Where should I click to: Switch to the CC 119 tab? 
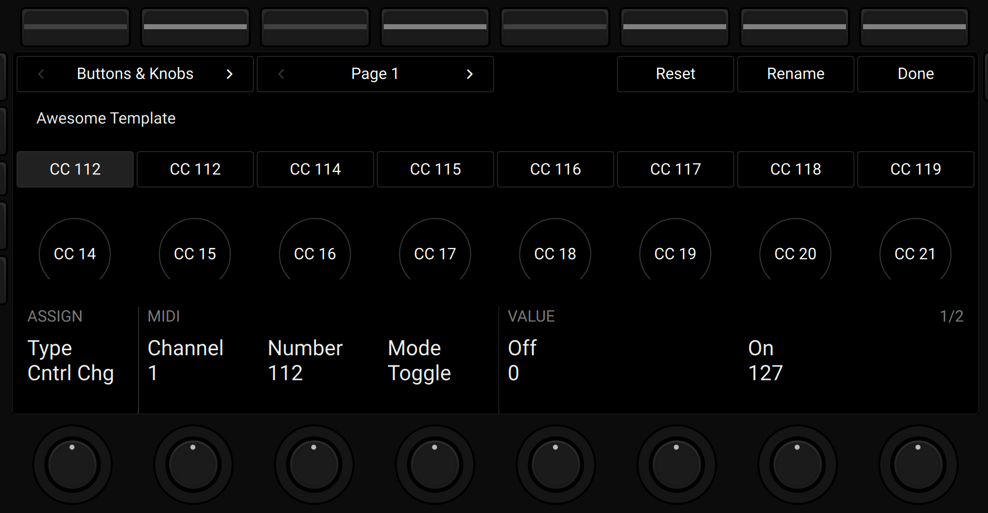(x=915, y=169)
